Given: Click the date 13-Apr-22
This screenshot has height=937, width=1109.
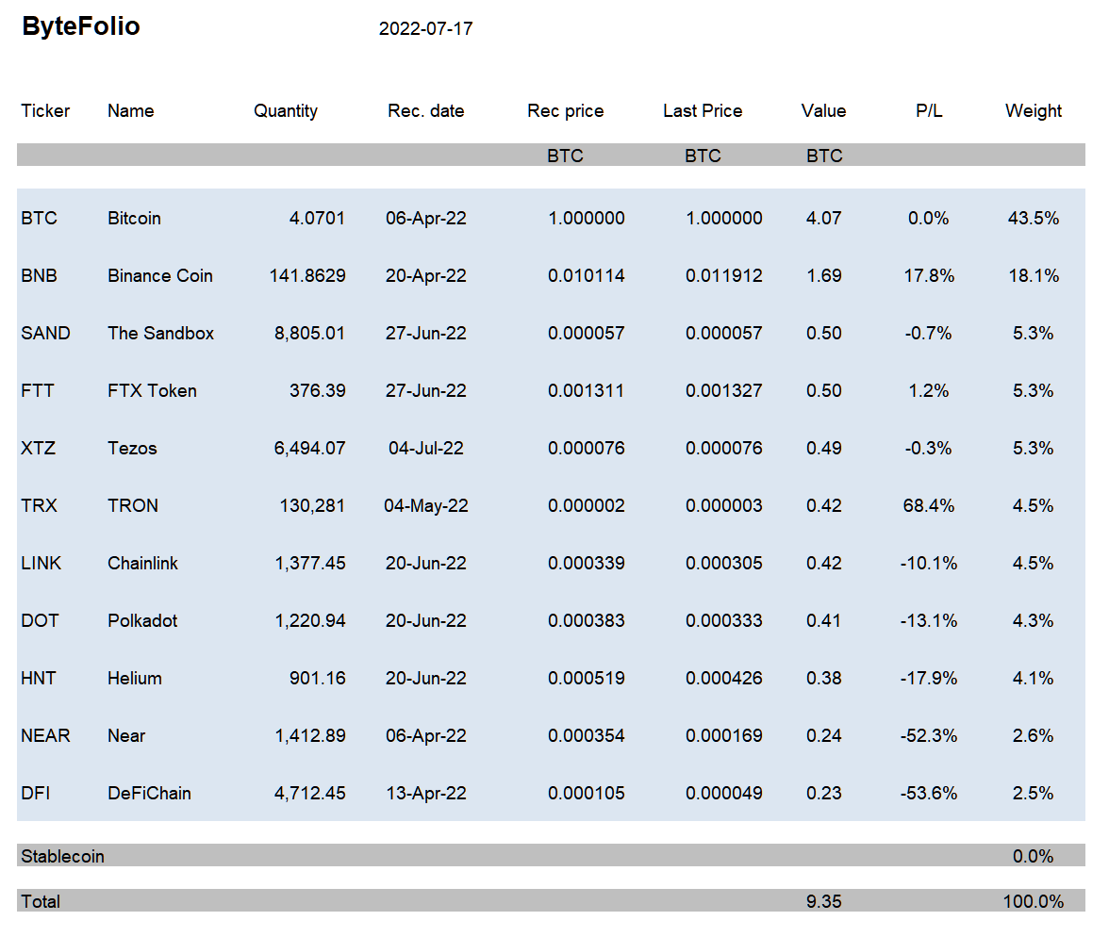Looking at the screenshot, I should (426, 794).
